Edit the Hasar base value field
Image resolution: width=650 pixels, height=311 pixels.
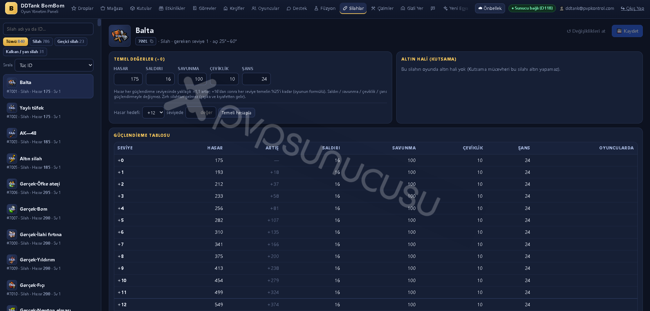pos(128,79)
